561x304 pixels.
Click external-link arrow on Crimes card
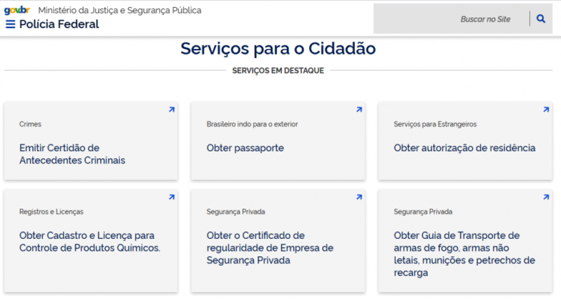click(172, 110)
